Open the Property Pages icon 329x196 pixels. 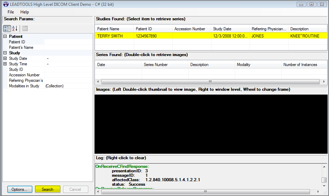click(25, 29)
